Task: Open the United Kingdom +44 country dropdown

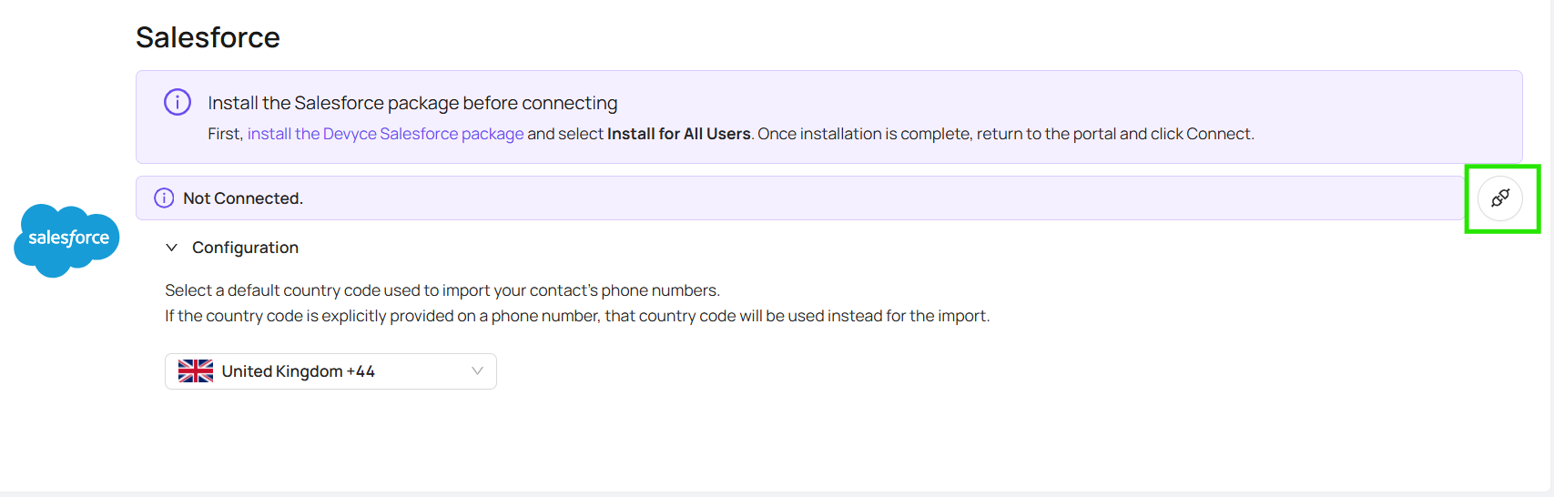Action: tap(330, 371)
